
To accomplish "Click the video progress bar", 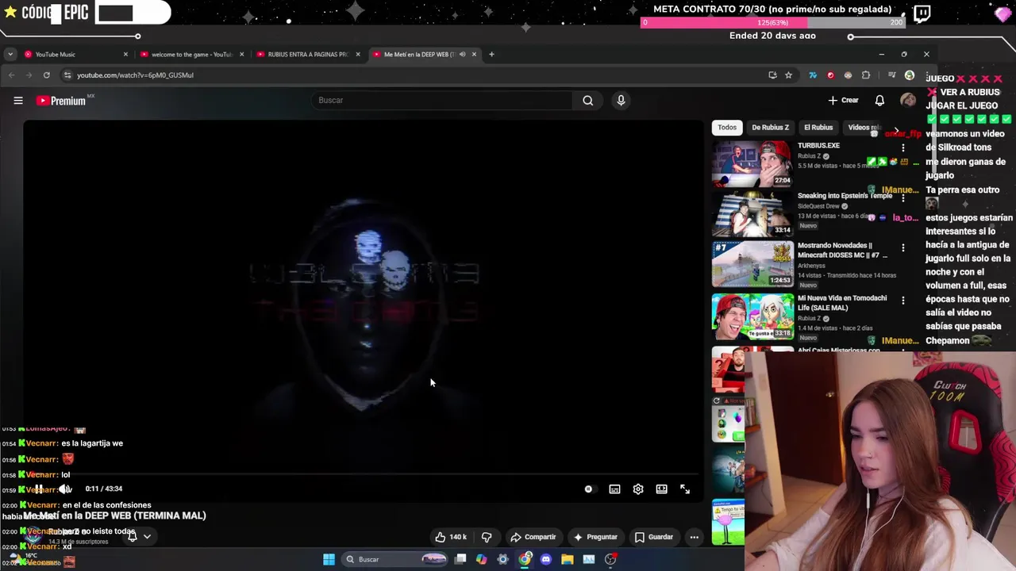I will tap(363, 475).
